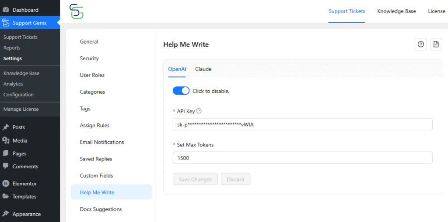Select the OpenAI tab
Viewport: 448px width, 222px height.
(177, 69)
